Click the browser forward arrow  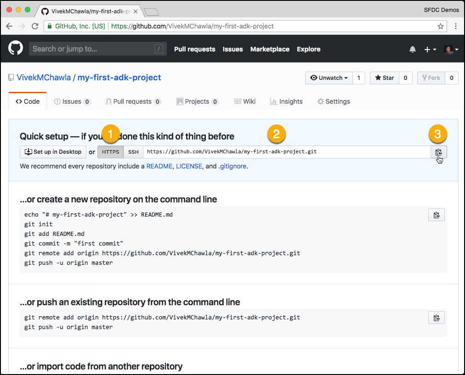tap(22, 26)
